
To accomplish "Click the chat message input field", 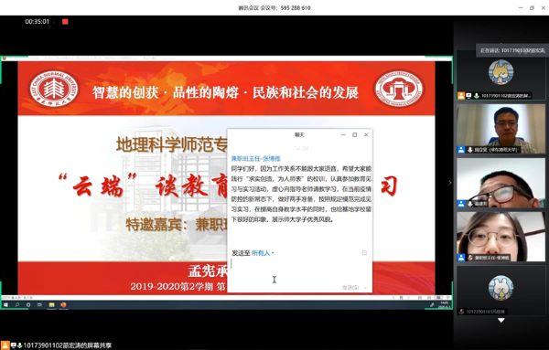I will tap(299, 271).
